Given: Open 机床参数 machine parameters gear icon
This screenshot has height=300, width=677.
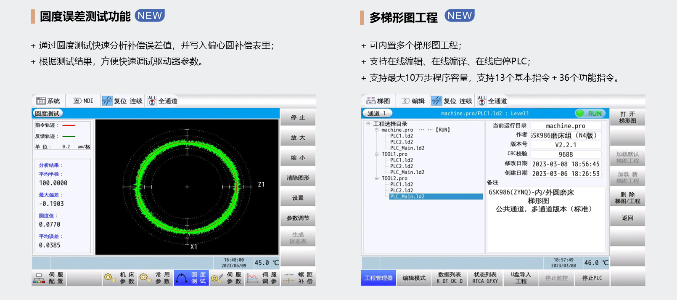Looking at the screenshot, I should [110, 278].
